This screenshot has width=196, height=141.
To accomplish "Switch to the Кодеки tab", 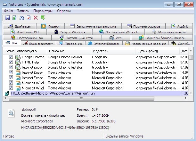I will click(51, 26).
